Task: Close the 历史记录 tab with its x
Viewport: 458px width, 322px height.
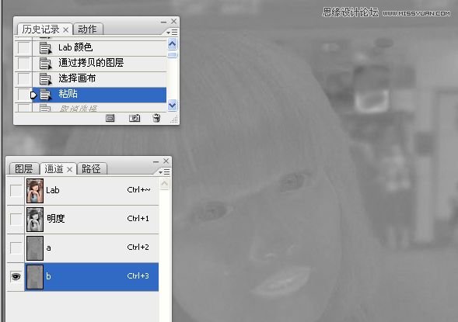Action: click(66, 29)
